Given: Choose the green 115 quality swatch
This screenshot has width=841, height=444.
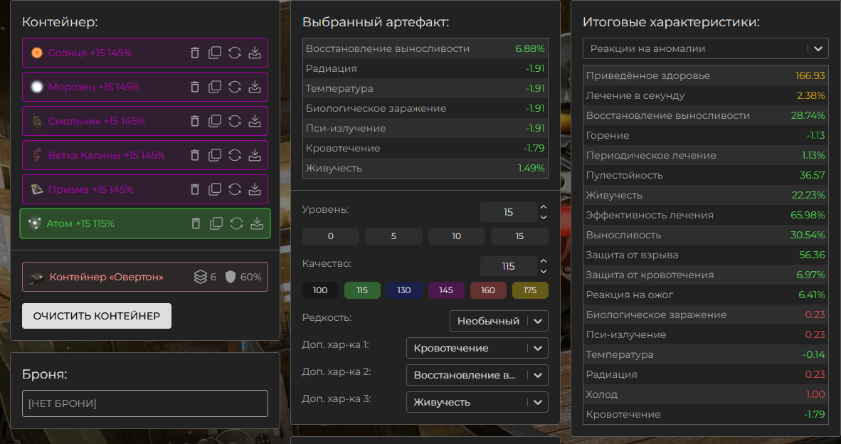Looking at the screenshot, I should pyautogui.click(x=362, y=290).
